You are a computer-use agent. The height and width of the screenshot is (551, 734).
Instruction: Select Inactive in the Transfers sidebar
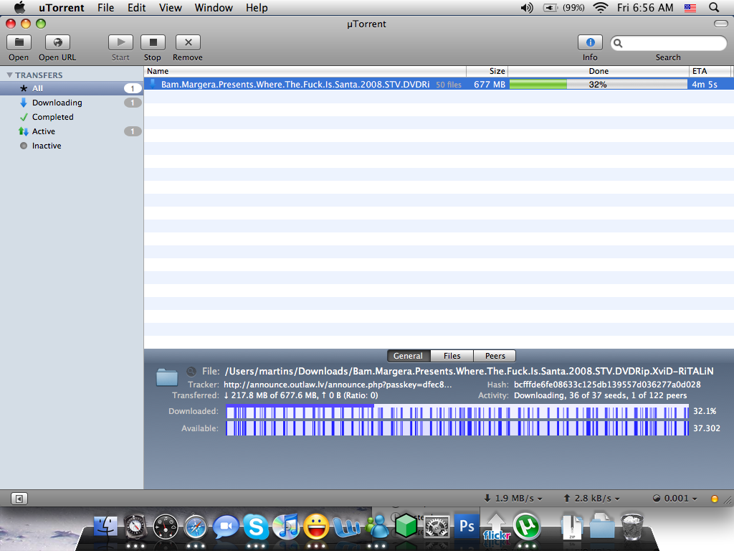71,146
